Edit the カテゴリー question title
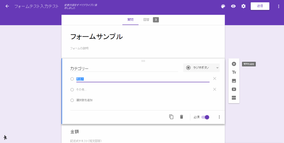Image resolution: width=284 pixels, height=143 pixels. pyautogui.click(x=124, y=69)
